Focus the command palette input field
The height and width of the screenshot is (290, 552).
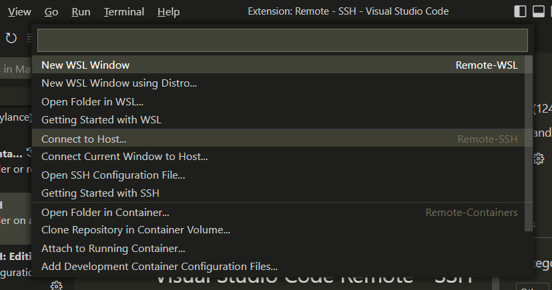coord(282,40)
